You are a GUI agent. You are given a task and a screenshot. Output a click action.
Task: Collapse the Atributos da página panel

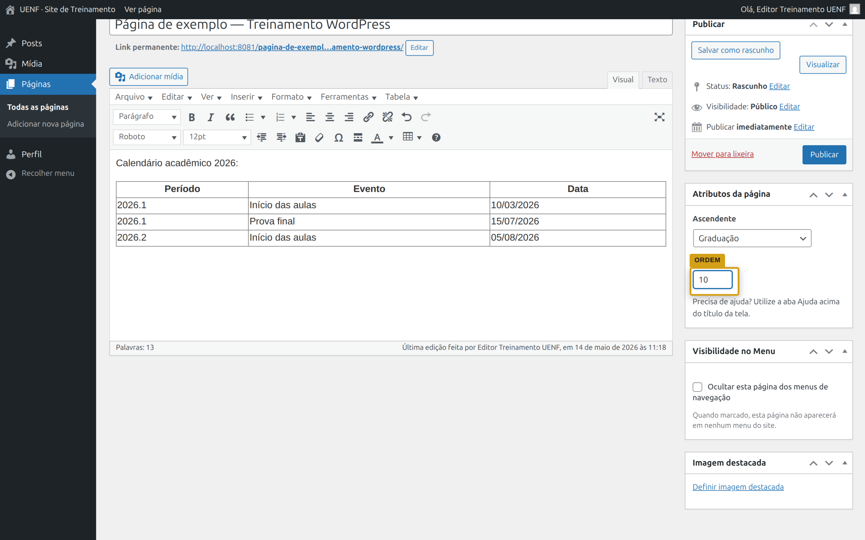[845, 195]
